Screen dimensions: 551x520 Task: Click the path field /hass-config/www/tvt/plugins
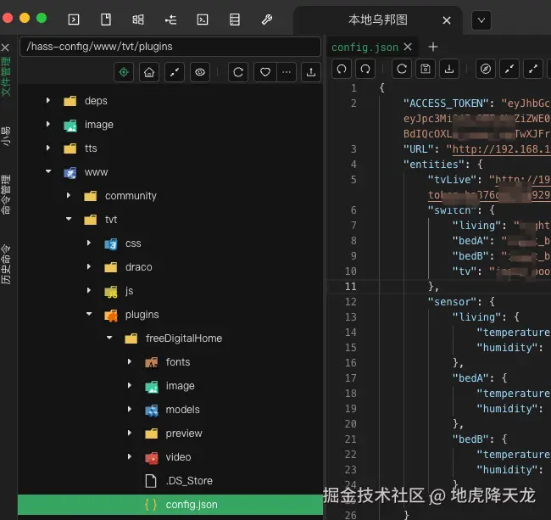click(170, 47)
